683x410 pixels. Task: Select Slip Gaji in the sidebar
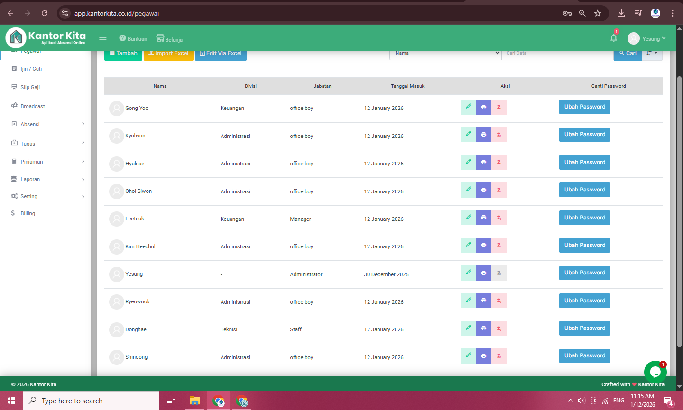(30, 87)
